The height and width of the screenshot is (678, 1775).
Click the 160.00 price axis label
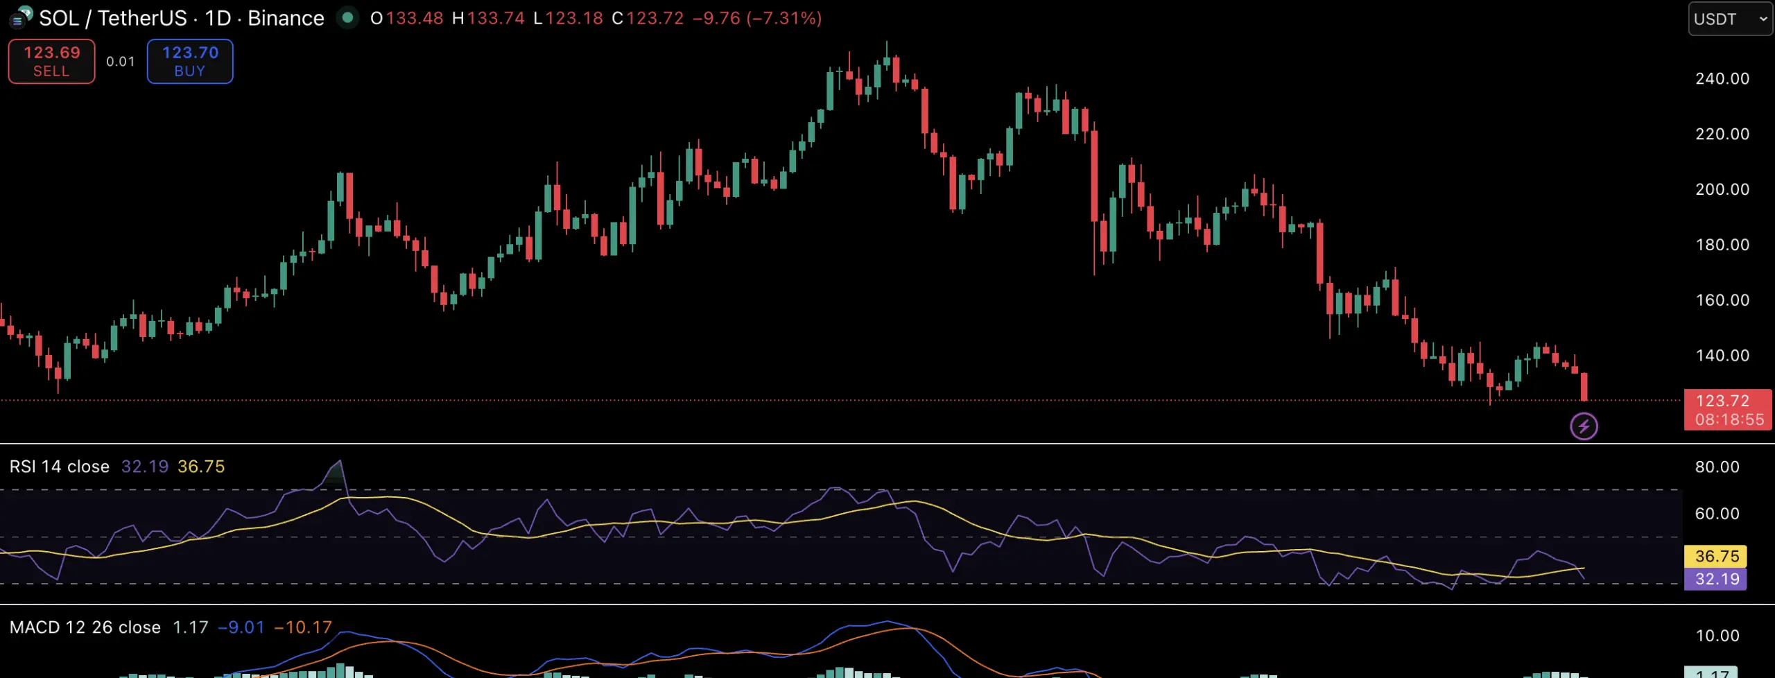coord(1722,301)
